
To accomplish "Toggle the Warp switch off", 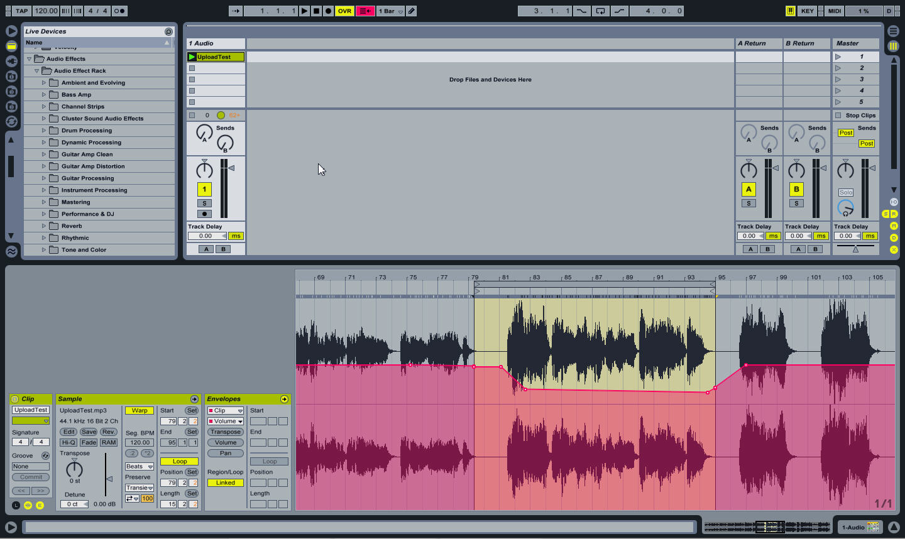I will 140,411.
